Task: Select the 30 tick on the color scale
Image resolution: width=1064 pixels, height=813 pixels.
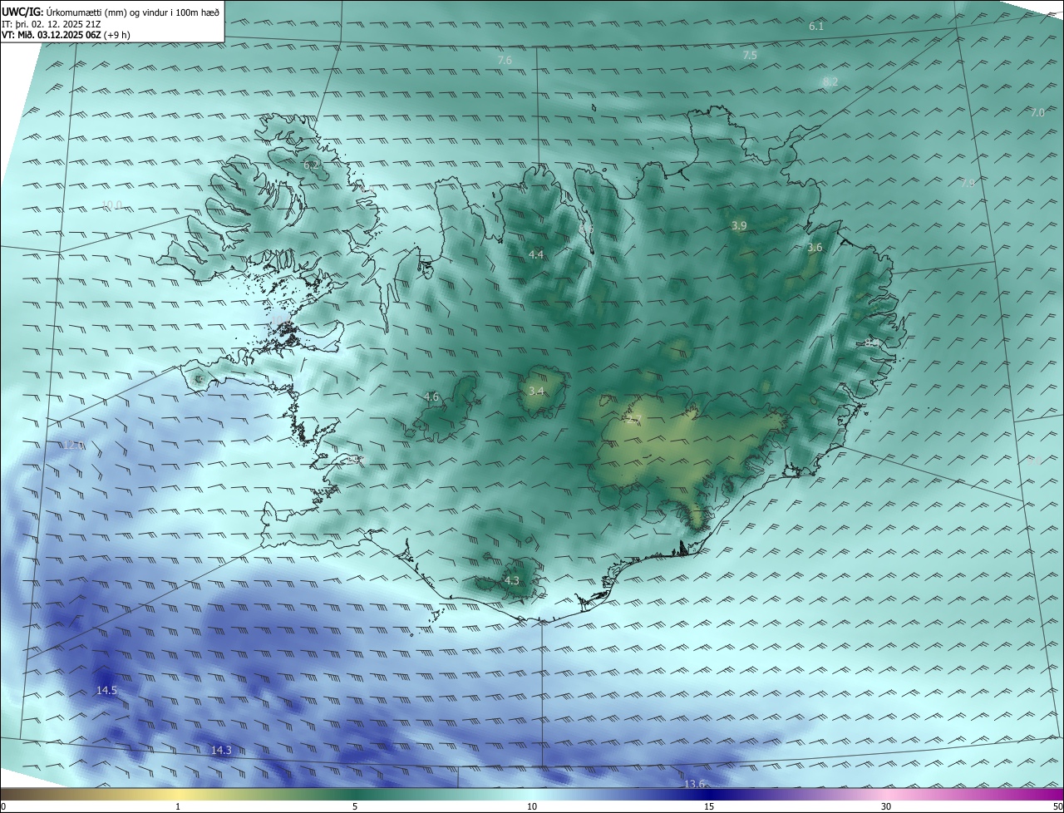Action: [x=886, y=806]
